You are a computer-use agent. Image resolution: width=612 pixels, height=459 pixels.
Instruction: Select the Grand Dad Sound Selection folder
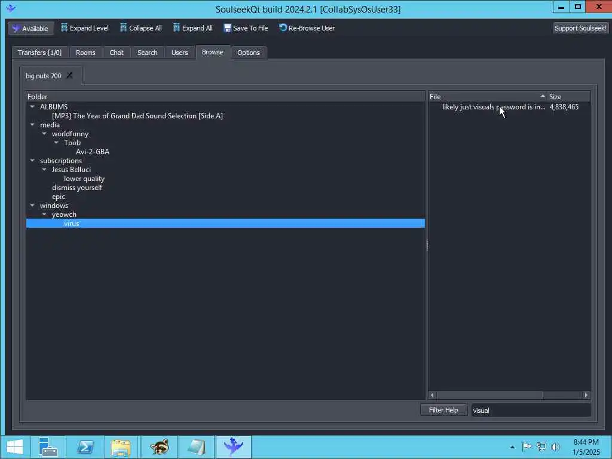click(x=137, y=115)
